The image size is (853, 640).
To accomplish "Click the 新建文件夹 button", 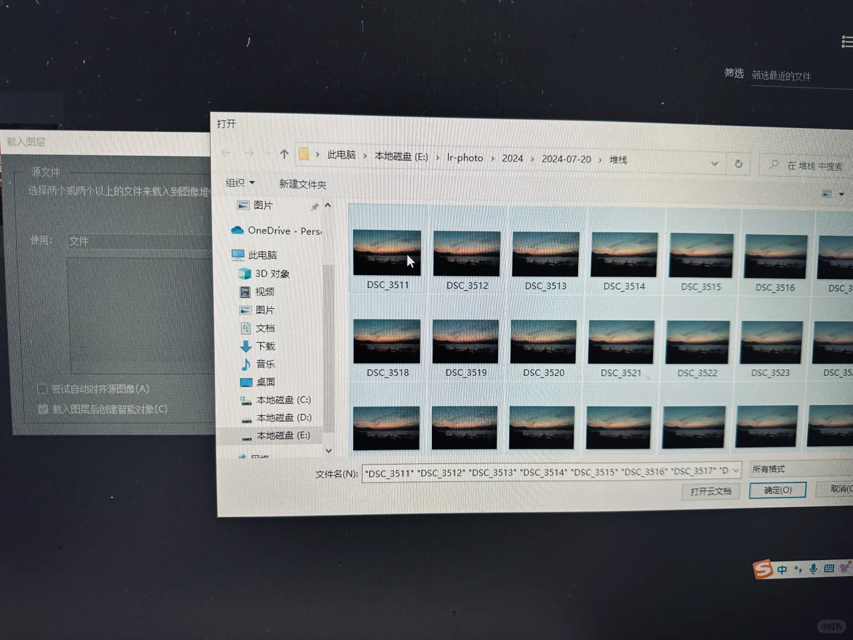I will tap(303, 184).
